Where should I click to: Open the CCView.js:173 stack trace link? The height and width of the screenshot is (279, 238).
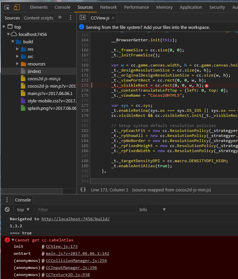click(x=61, y=246)
